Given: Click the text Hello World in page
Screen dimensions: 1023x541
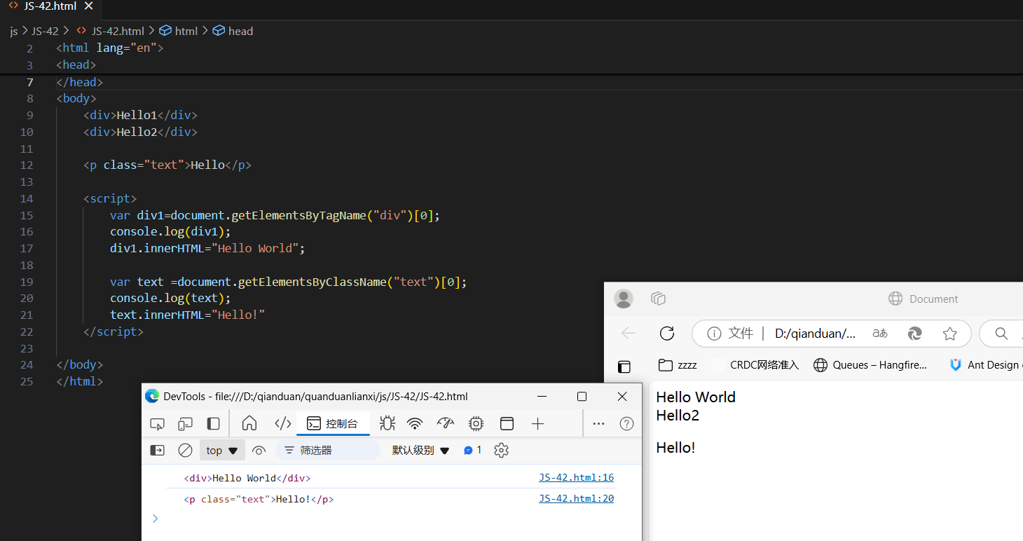Looking at the screenshot, I should pyautogui.click(x=696, y=397).
